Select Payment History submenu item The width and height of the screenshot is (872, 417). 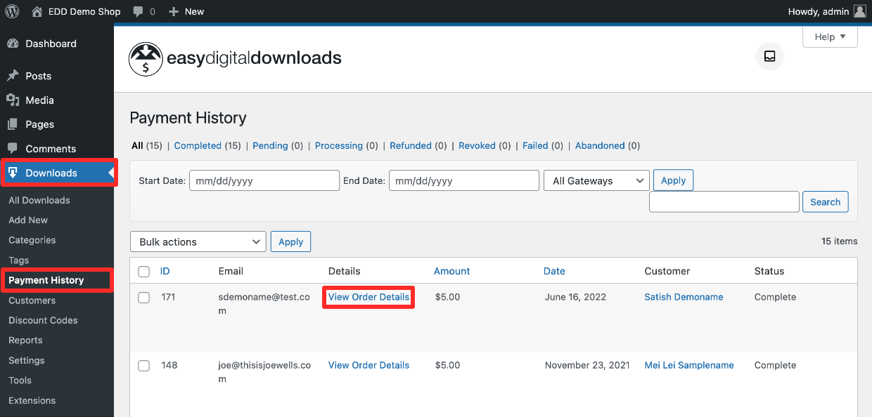pyautogui.click(x=46, y=280)
